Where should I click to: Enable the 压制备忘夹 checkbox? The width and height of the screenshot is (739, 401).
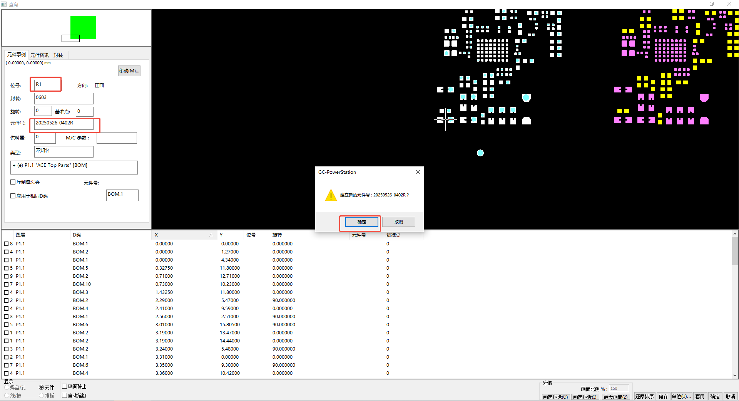(13, 182)
